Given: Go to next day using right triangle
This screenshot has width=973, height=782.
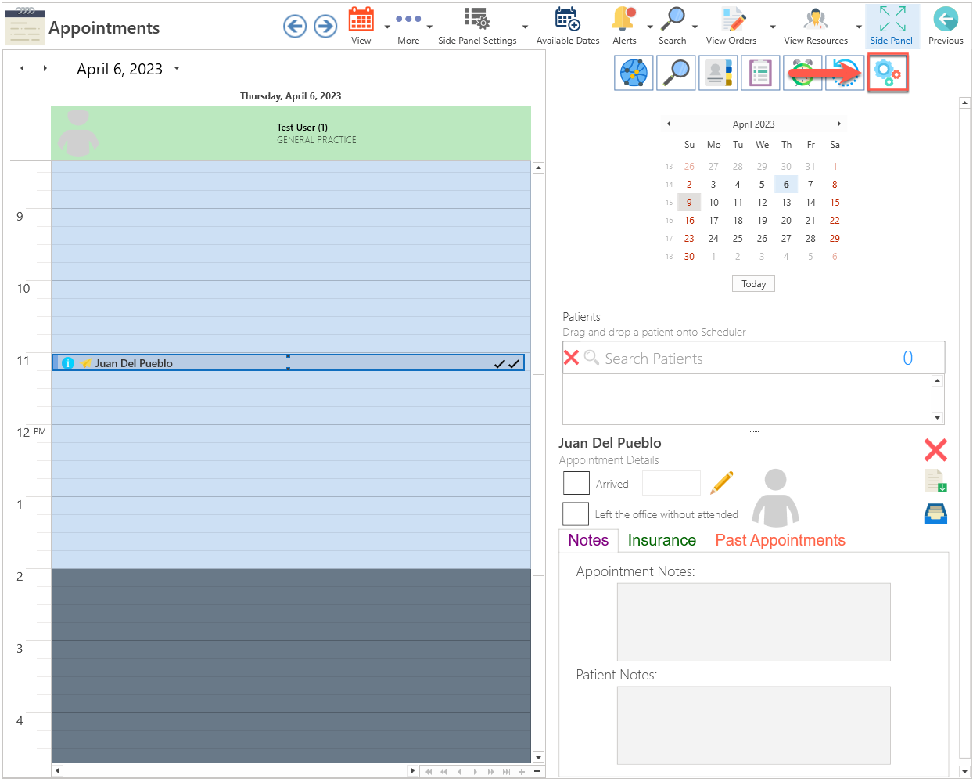Looking at the screenshot, I should pos(45,68).
